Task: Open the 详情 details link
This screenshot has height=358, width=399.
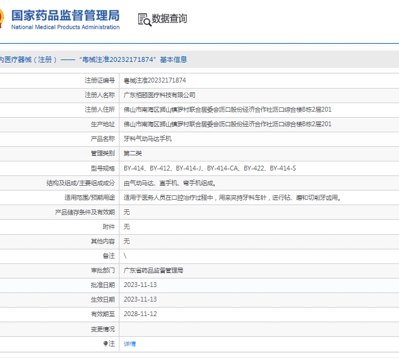Action: pyautogui.click(x=130, y=344)
